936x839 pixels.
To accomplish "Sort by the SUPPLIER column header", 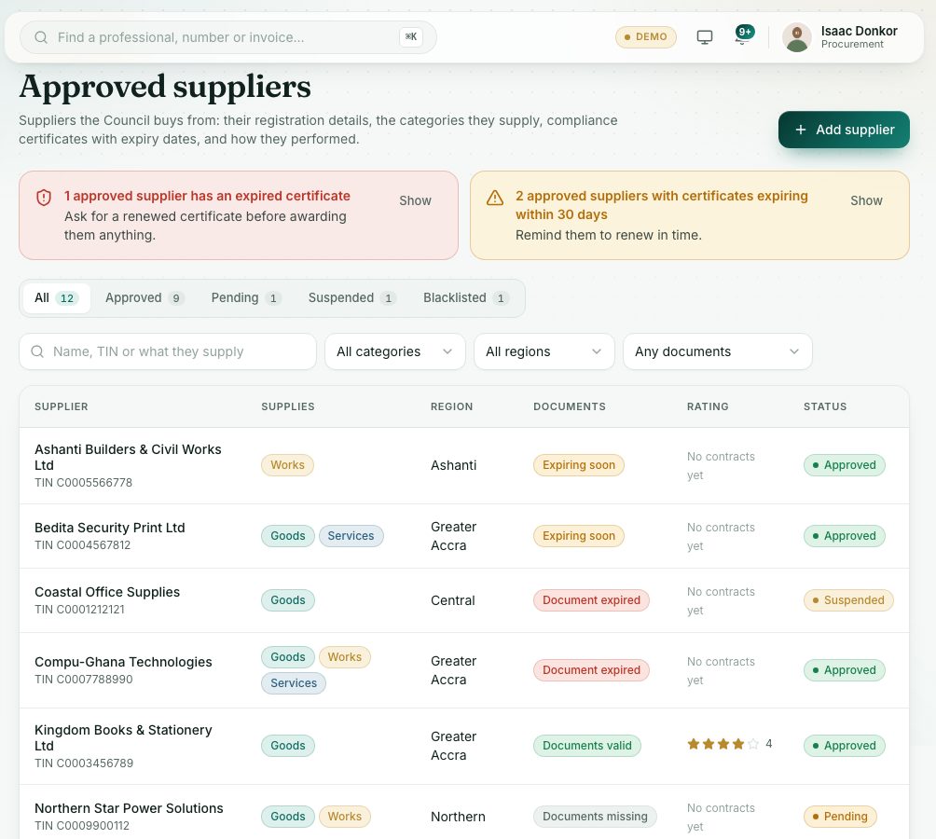I will [x=61, y=406].
